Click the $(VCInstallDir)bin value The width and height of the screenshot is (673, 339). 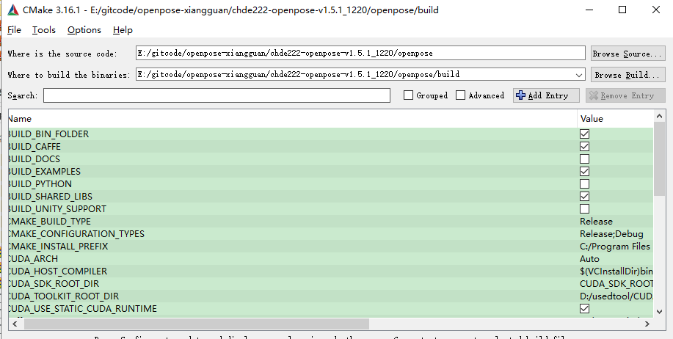tap(616, 271)
